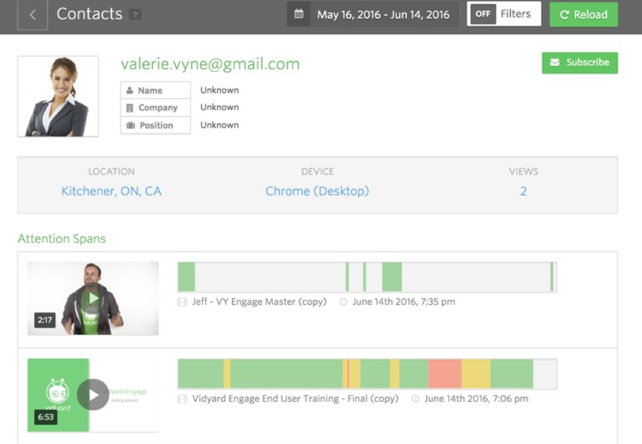Click Jeff video attention span bar
This screenshot has height=444, width=642.
coord(367,277)
